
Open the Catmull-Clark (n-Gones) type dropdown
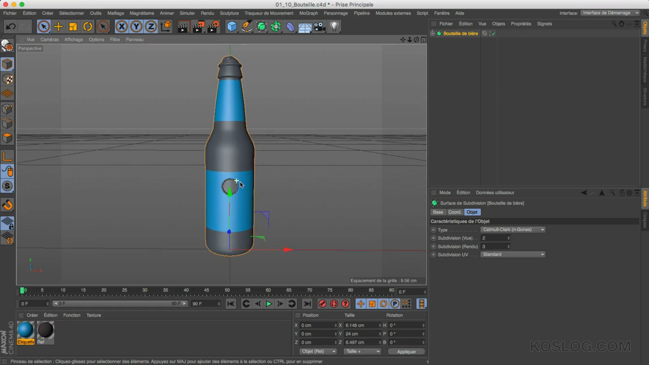tap(513, 229)
